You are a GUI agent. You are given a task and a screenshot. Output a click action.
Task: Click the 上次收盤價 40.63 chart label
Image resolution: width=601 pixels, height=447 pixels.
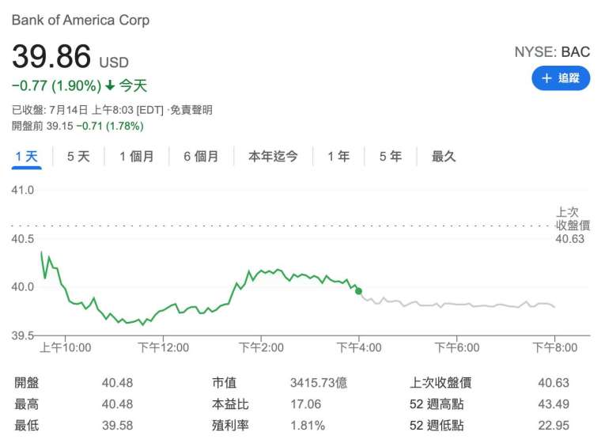point(573,225)
